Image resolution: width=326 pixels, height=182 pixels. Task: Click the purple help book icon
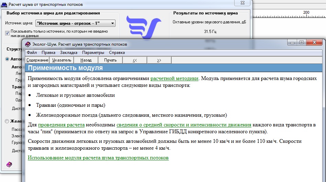click(x=9, y=164)
